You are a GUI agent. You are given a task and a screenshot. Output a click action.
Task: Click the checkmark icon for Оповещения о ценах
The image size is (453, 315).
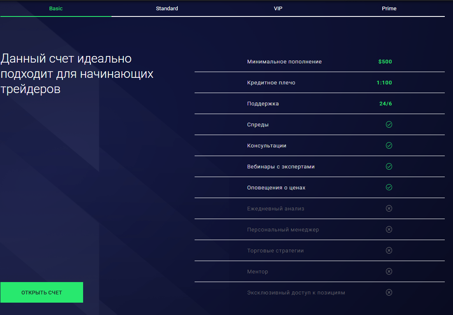tap(389, 187)
